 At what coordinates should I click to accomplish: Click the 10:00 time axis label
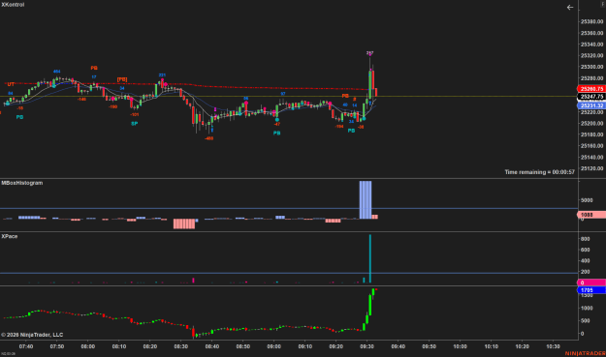pos(460,346)
